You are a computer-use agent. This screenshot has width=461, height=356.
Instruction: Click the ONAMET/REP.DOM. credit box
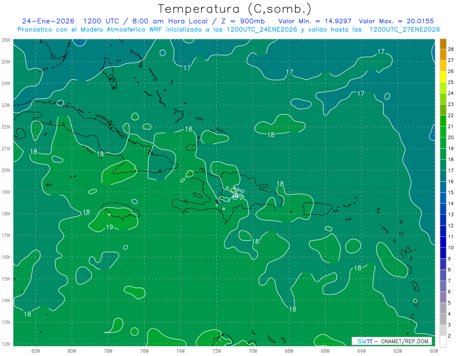tap(391, 341)
